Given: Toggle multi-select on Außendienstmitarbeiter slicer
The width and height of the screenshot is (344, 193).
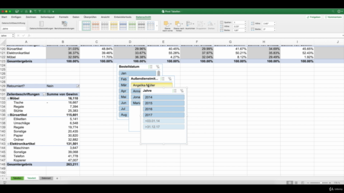Looking at the screenshot, I should (162, 79).
